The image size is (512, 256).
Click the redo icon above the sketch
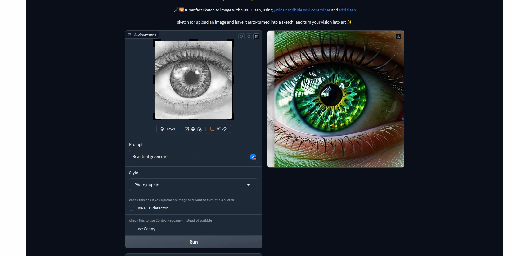click(x=249, y=36)
